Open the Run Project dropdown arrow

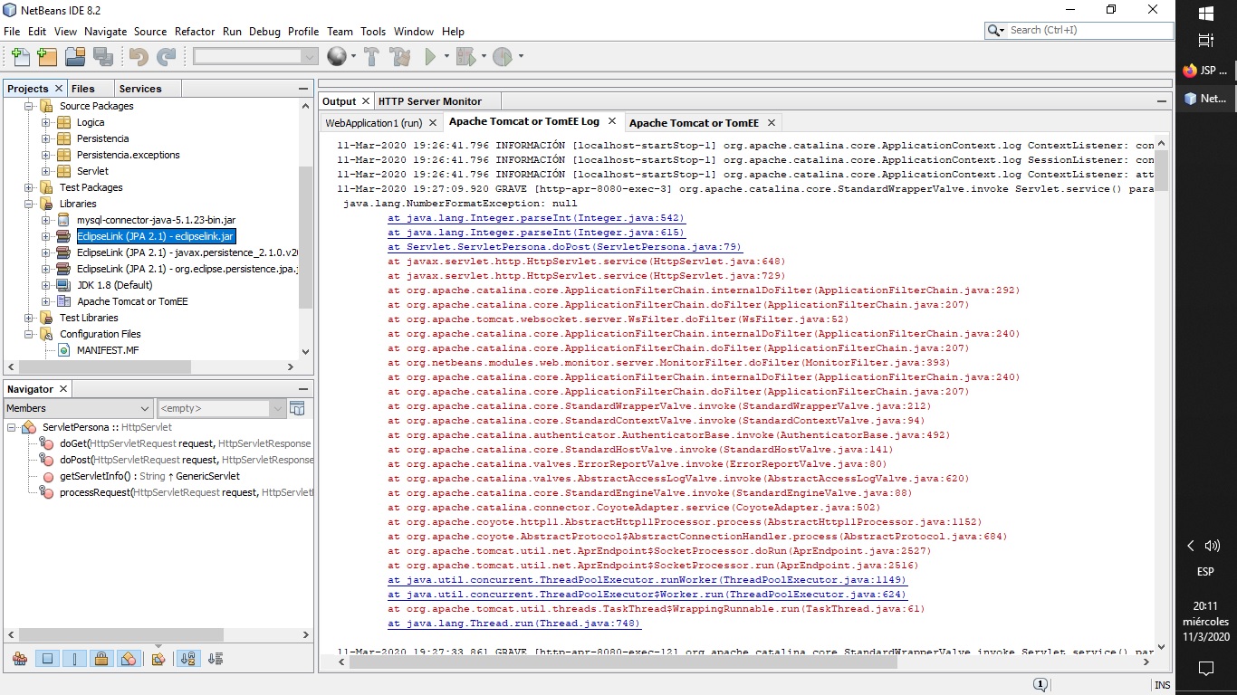[446, 56]
